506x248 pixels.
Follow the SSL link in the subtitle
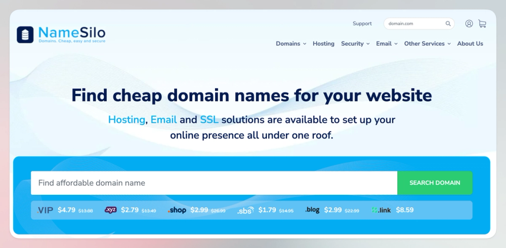(x=209, y=120)
